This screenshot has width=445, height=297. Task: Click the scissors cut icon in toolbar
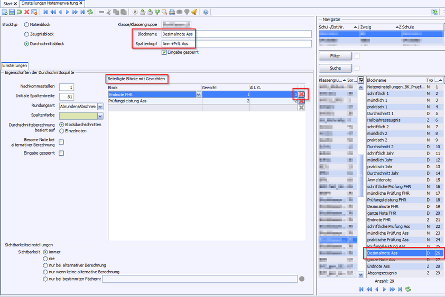109,12
